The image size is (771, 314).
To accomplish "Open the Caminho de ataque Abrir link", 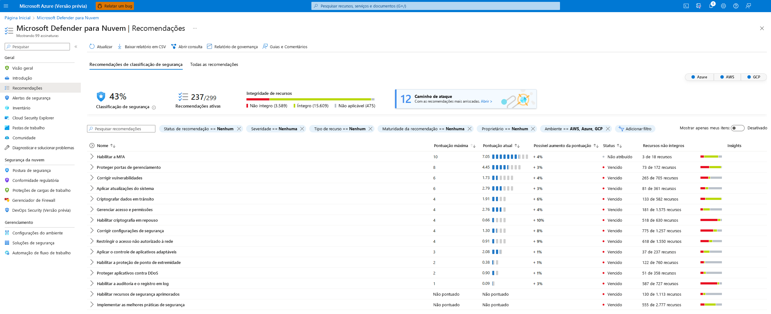I will (x=486, y=101).
